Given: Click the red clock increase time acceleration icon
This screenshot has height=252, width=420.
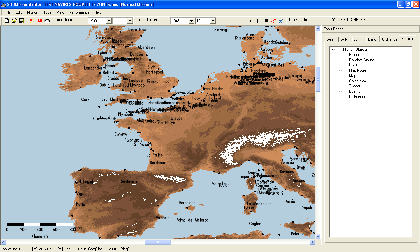Looking at the screenshot, I should (274, 21).
